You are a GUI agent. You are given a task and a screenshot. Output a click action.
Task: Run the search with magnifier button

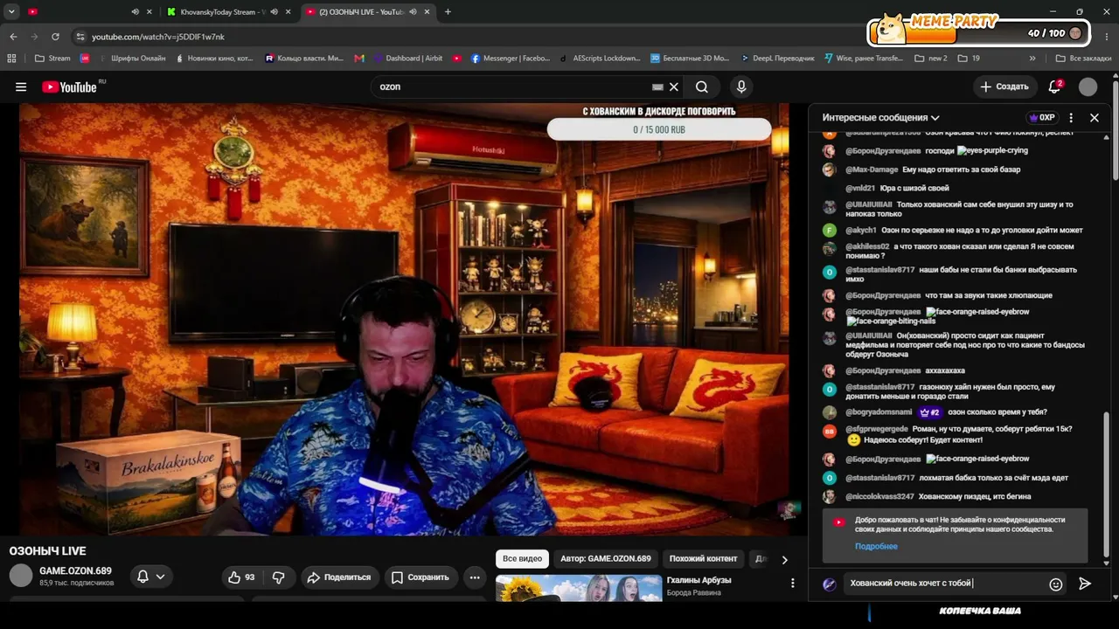(701, 86)
